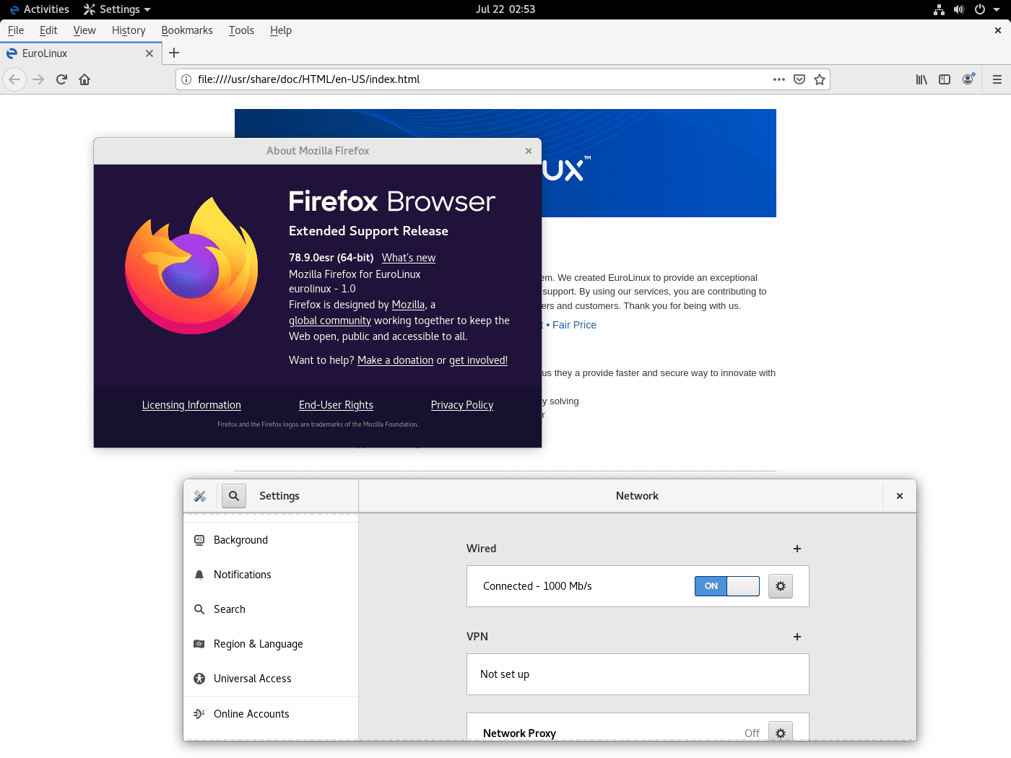The image size is (1011, 758).
Task: Go to the Firefox home page
Action: point(84,79)
